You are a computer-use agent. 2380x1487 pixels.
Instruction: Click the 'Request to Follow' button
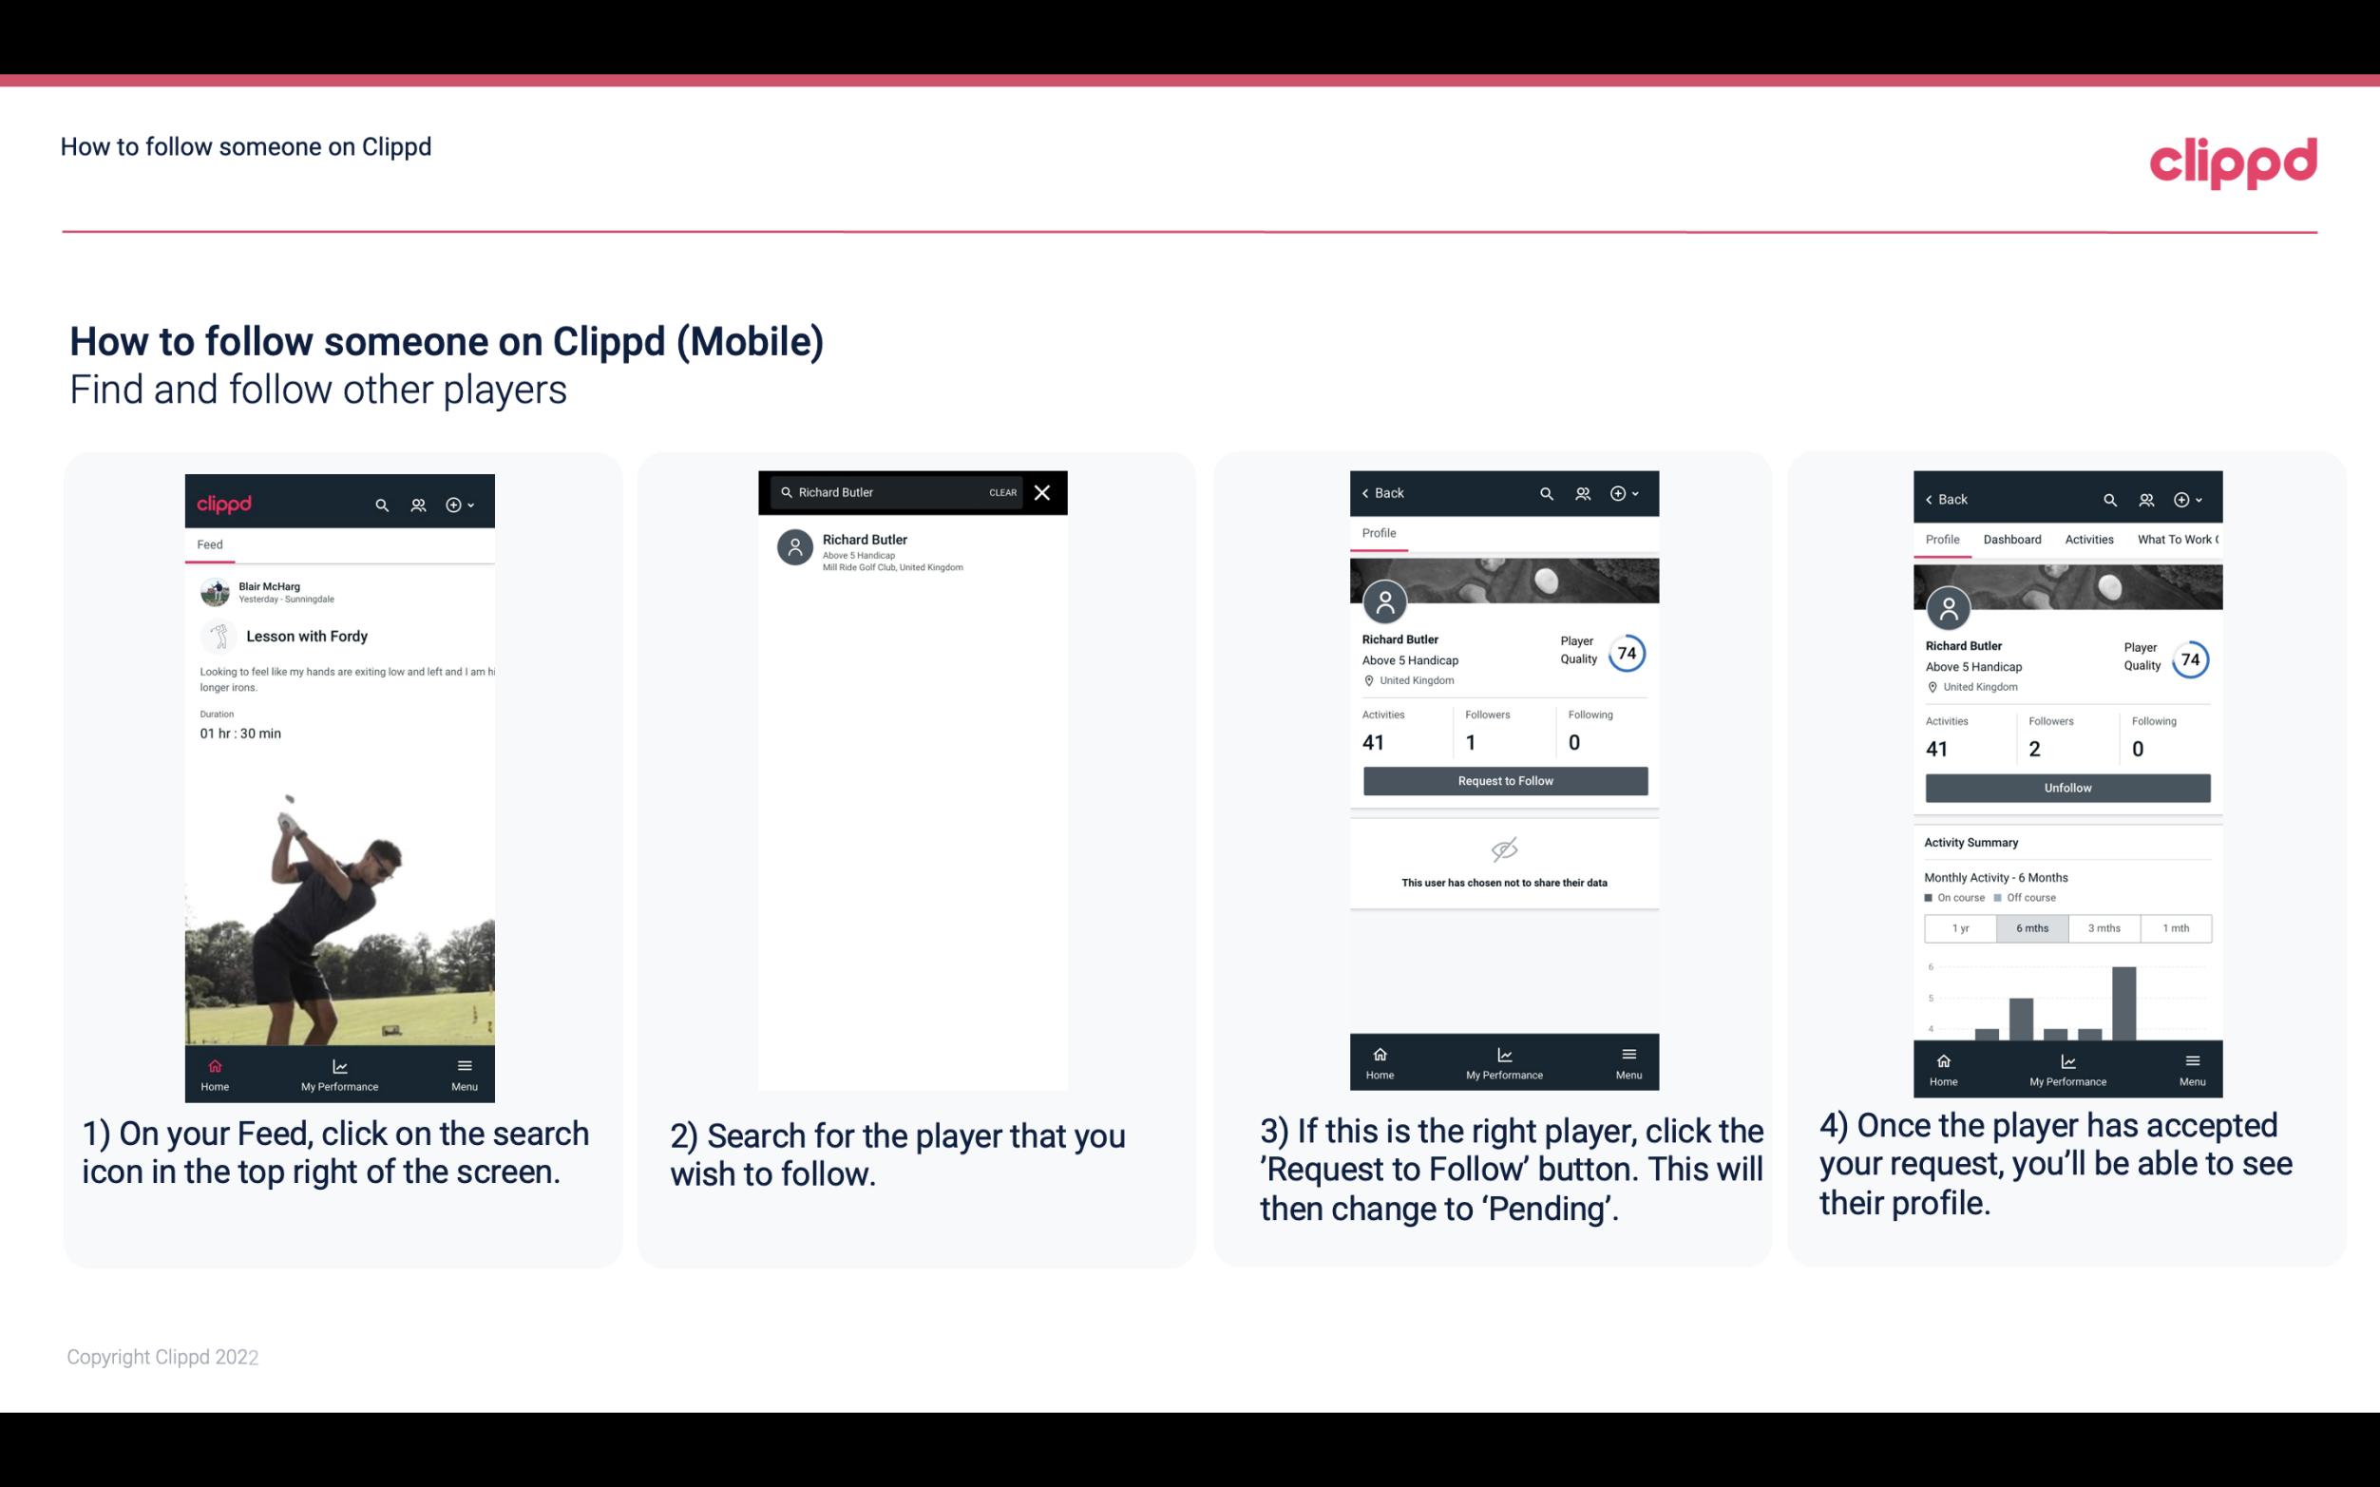coord(1503,779)
